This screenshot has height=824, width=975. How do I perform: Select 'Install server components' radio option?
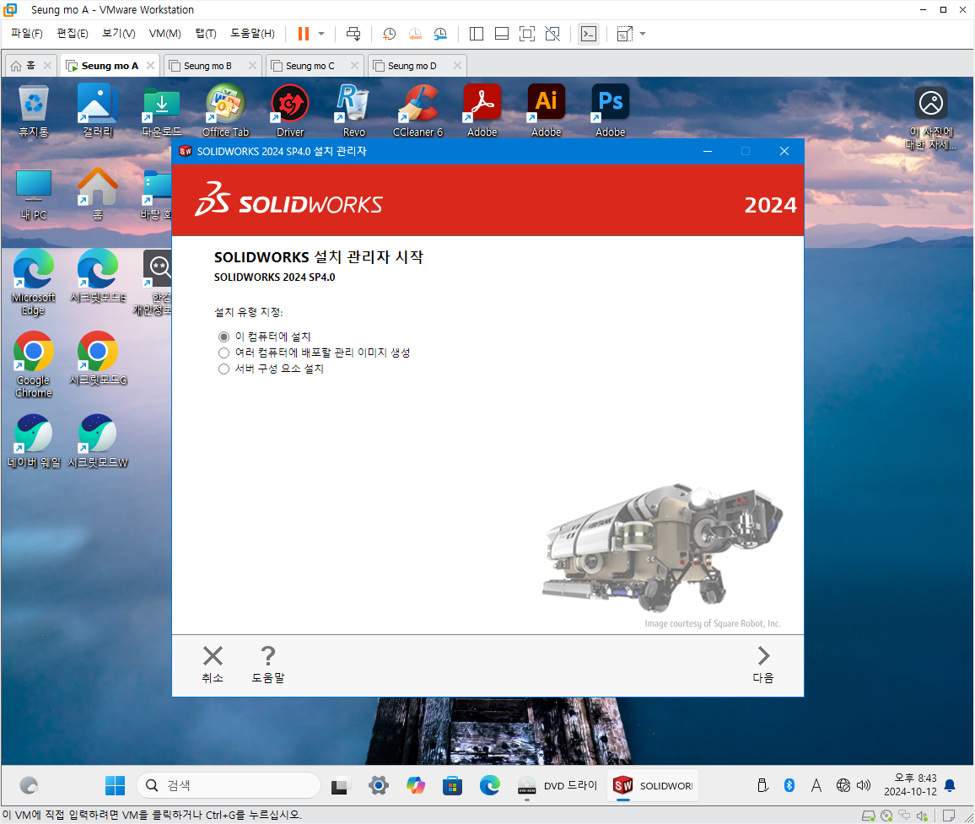click(x=224, y=369)
